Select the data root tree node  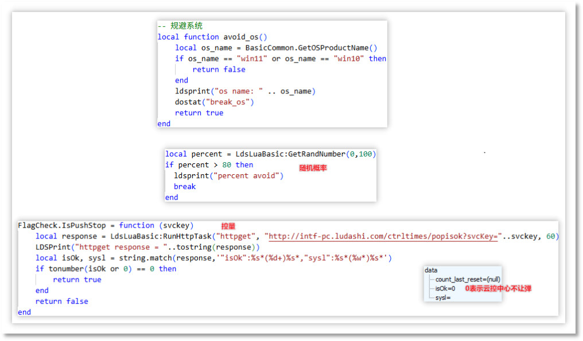431,270
